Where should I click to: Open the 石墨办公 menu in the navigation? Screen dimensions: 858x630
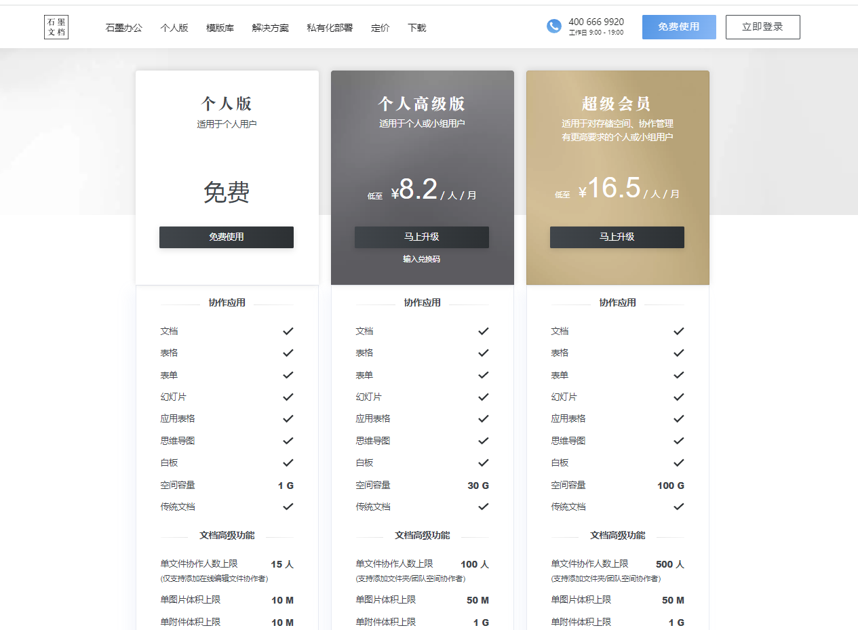click(124, 28)
